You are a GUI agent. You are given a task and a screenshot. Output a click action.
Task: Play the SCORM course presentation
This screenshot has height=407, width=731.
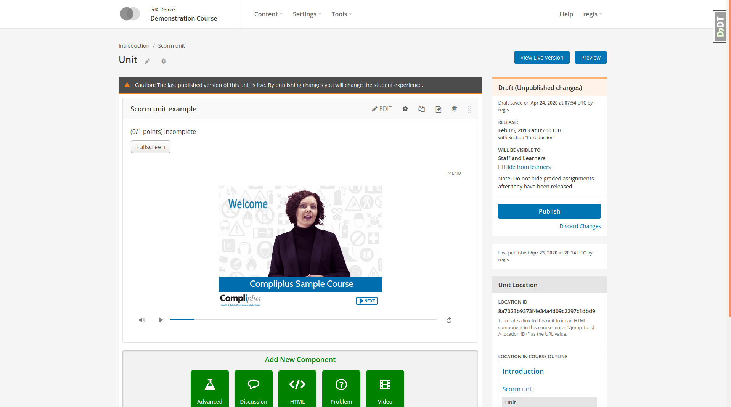coord(161,320)
